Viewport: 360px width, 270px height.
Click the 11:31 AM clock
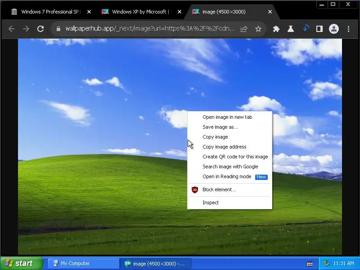click(343, 263)
